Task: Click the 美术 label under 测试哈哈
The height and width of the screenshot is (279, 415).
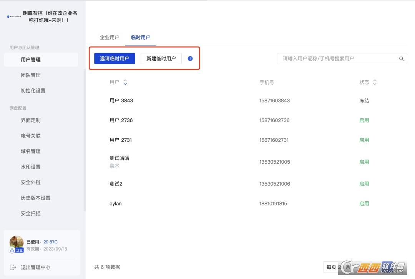Action: [x=115, y=166]
